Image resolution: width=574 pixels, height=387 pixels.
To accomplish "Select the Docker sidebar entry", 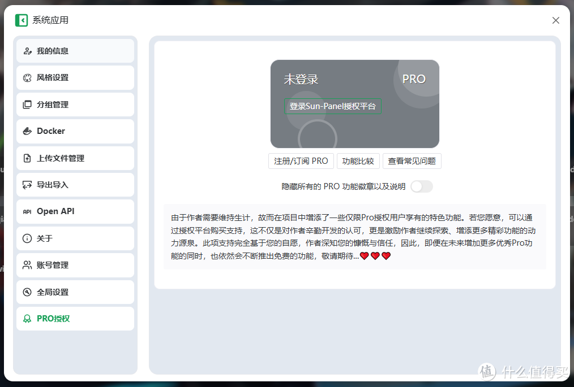I will pyautogui.click(x=75, y=131).
